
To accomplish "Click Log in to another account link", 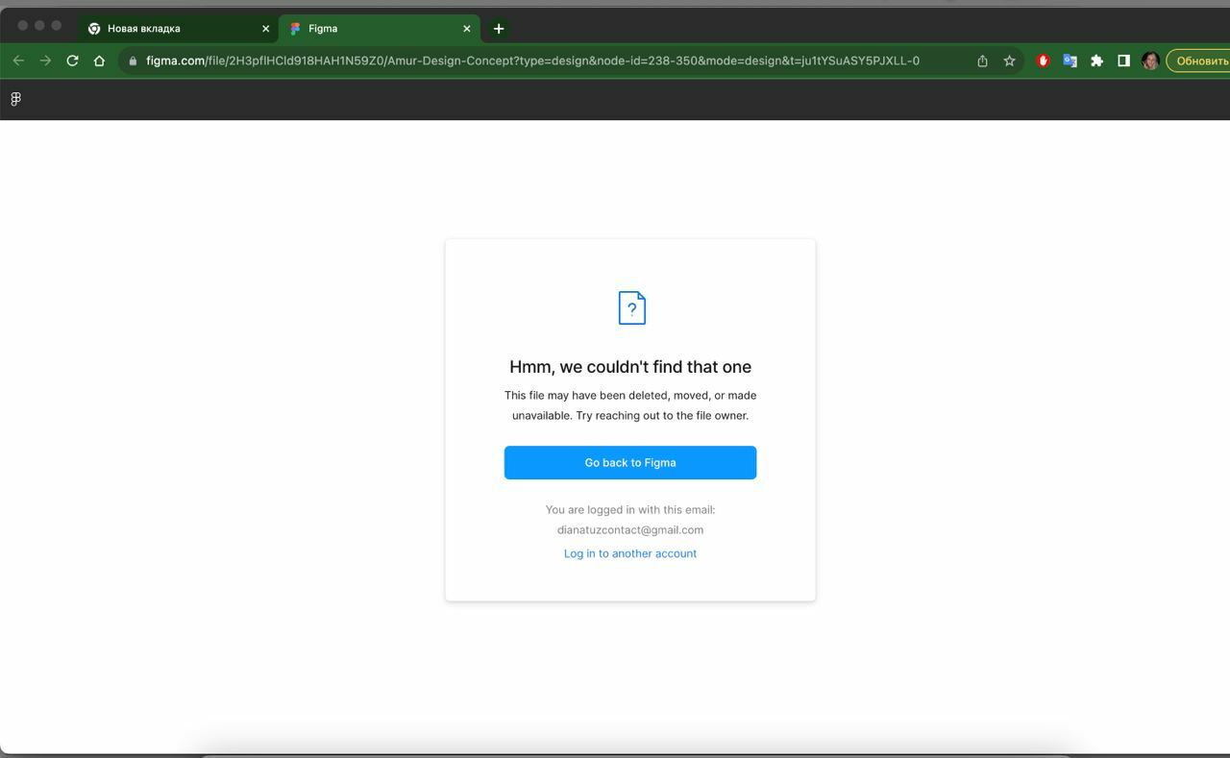I will [630, 553].
